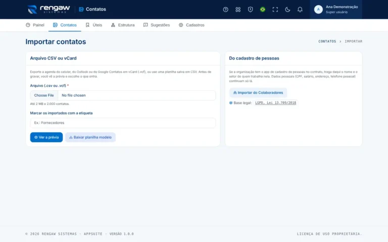The height and width of the screenshot is (242, 388).
Task: Click the Úteis tab bookmark icon
Action: tap(87, 25)
